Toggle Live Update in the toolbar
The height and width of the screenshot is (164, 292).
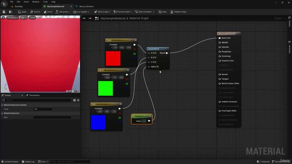point(81,12)
